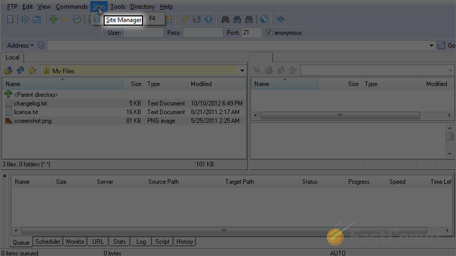Image resolution: width=456 pixels, height=256 pixels.
Task: Click the first binoculars search icon
Action: point(225,19)
